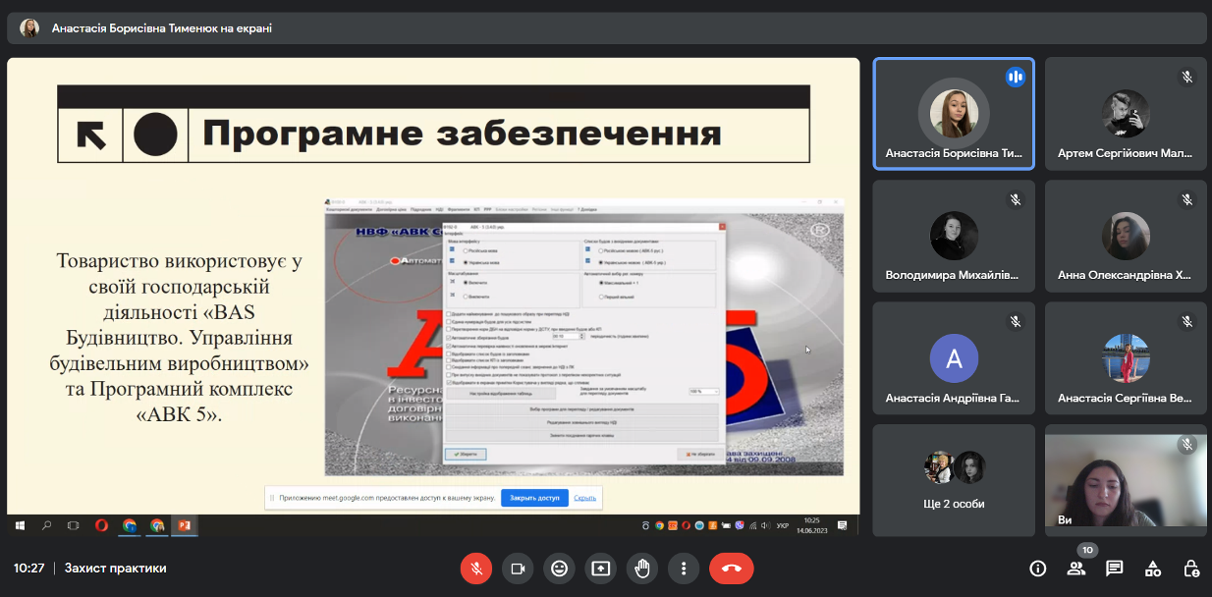
Task: Select Анастасія Андріївна tile with letter A avatar
Action: coord(954,358)
